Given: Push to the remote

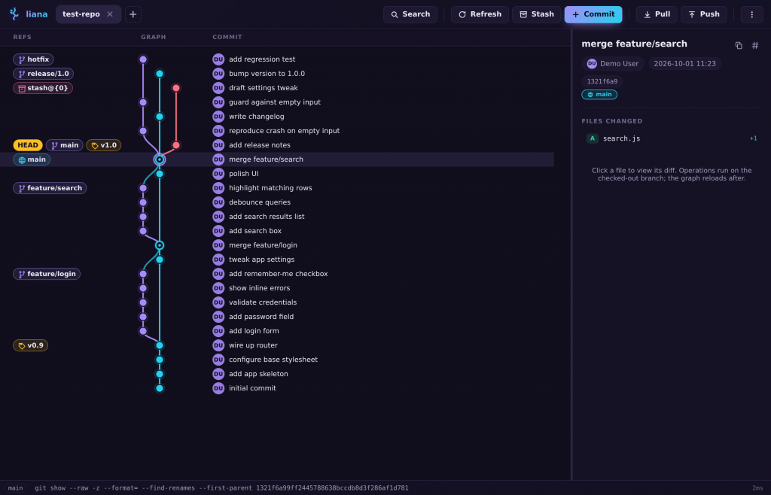Looking at the screenshot, I should 704,14.
